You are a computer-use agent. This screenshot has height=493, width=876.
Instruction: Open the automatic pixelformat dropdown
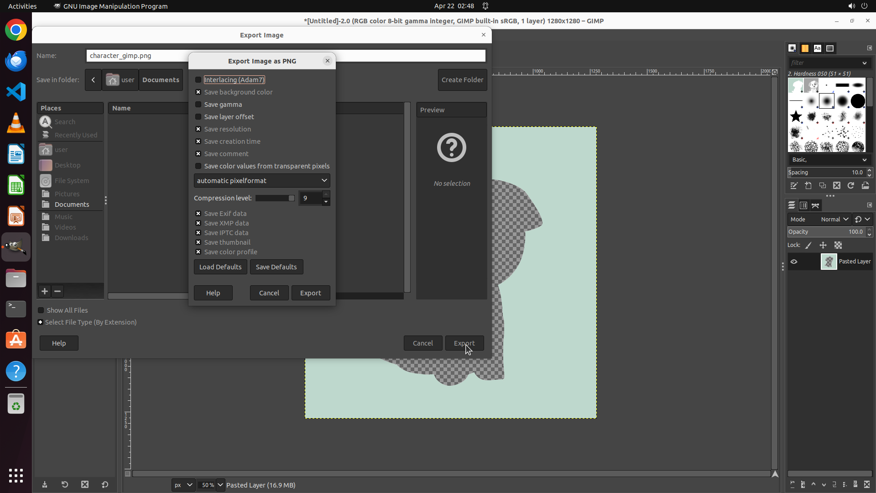[262, 181]
